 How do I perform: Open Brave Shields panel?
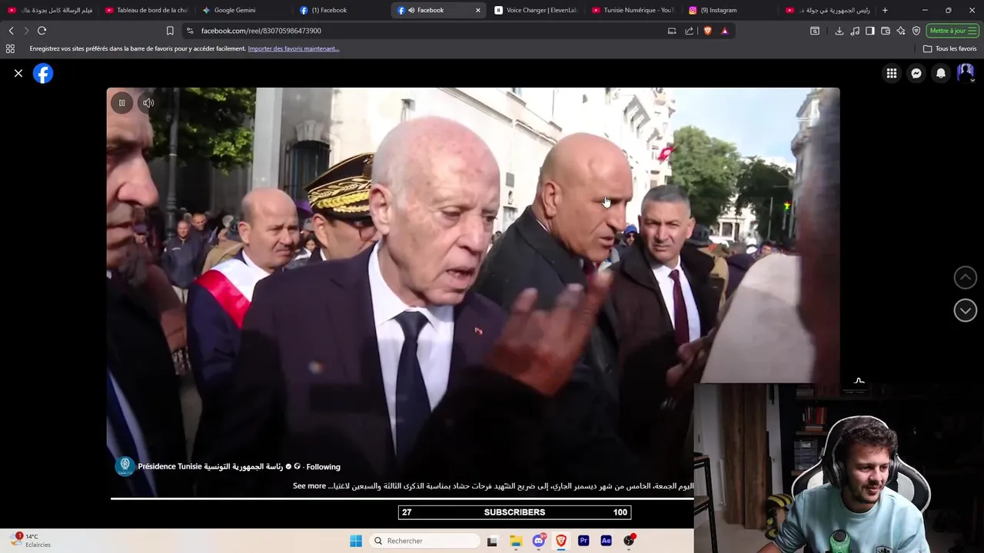point(707,31)
